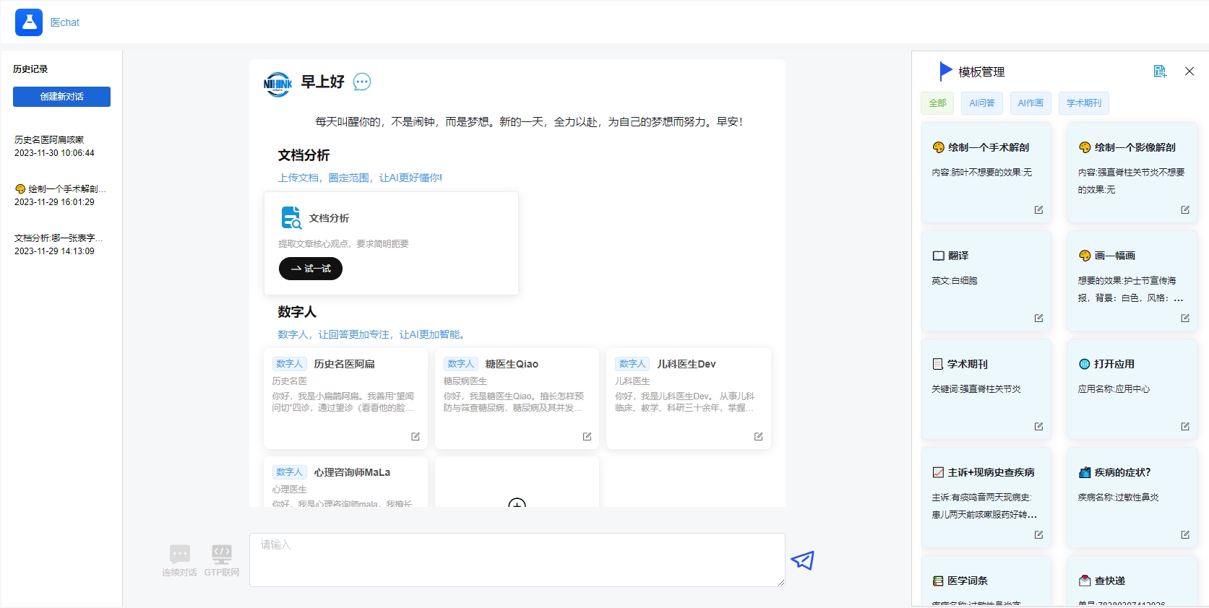This screenshot has height=608, width=1209.
Task: Send the message with paper plane icon
Action: (802, 560)
